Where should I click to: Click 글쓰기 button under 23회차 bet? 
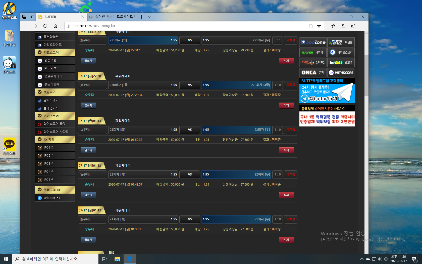(x=88, y=150)
